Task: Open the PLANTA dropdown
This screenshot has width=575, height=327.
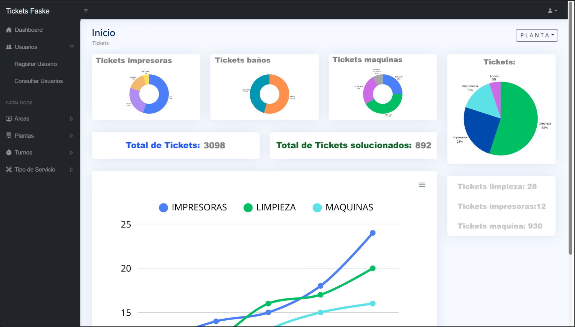Action: [537, 35]
